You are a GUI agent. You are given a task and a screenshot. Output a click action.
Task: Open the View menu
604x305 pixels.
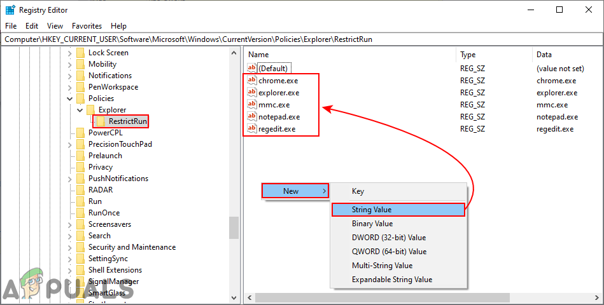click(55, 26)
